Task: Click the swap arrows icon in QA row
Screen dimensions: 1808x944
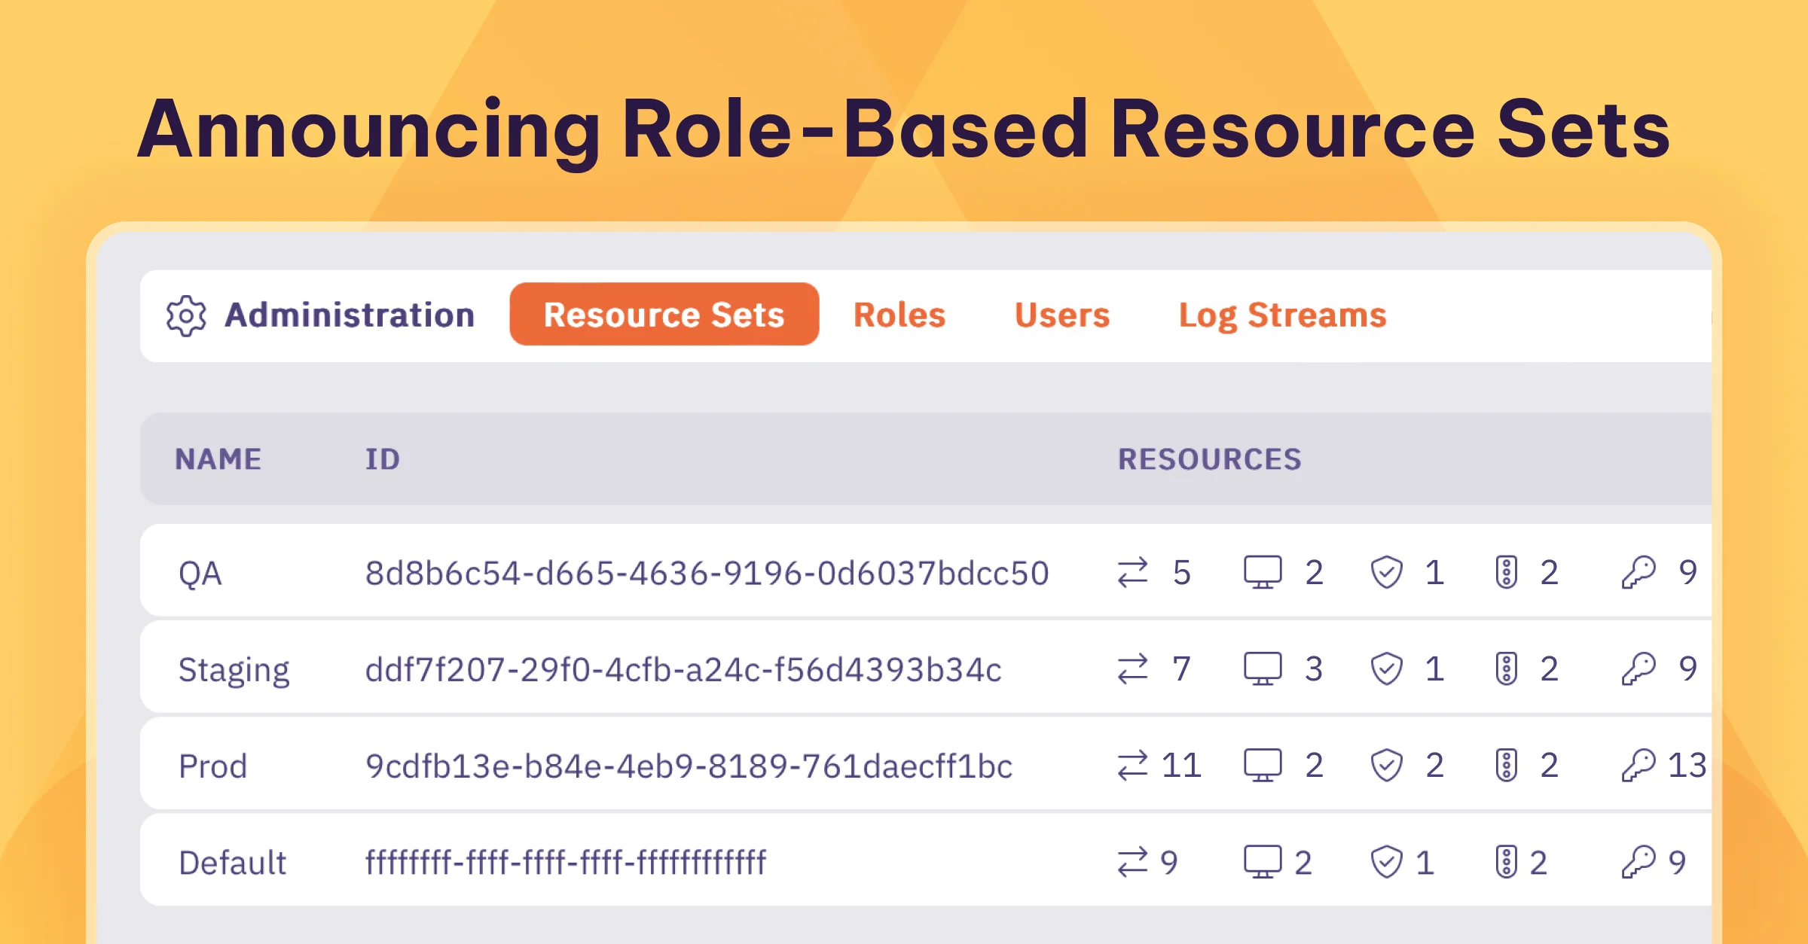Action: coord(1133,572)
